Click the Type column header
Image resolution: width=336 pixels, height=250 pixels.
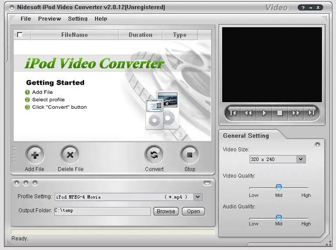coord(180,35)
